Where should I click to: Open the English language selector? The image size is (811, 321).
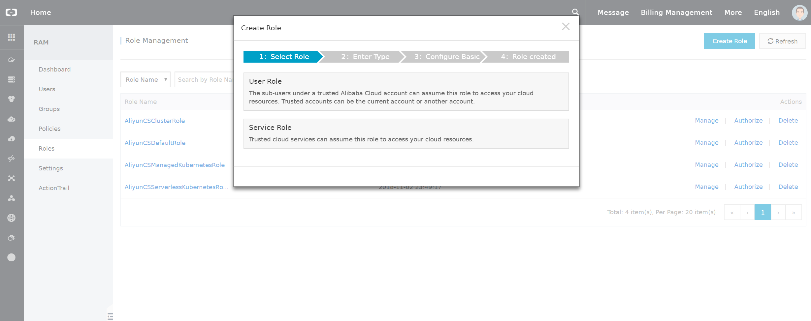(767, 13)
